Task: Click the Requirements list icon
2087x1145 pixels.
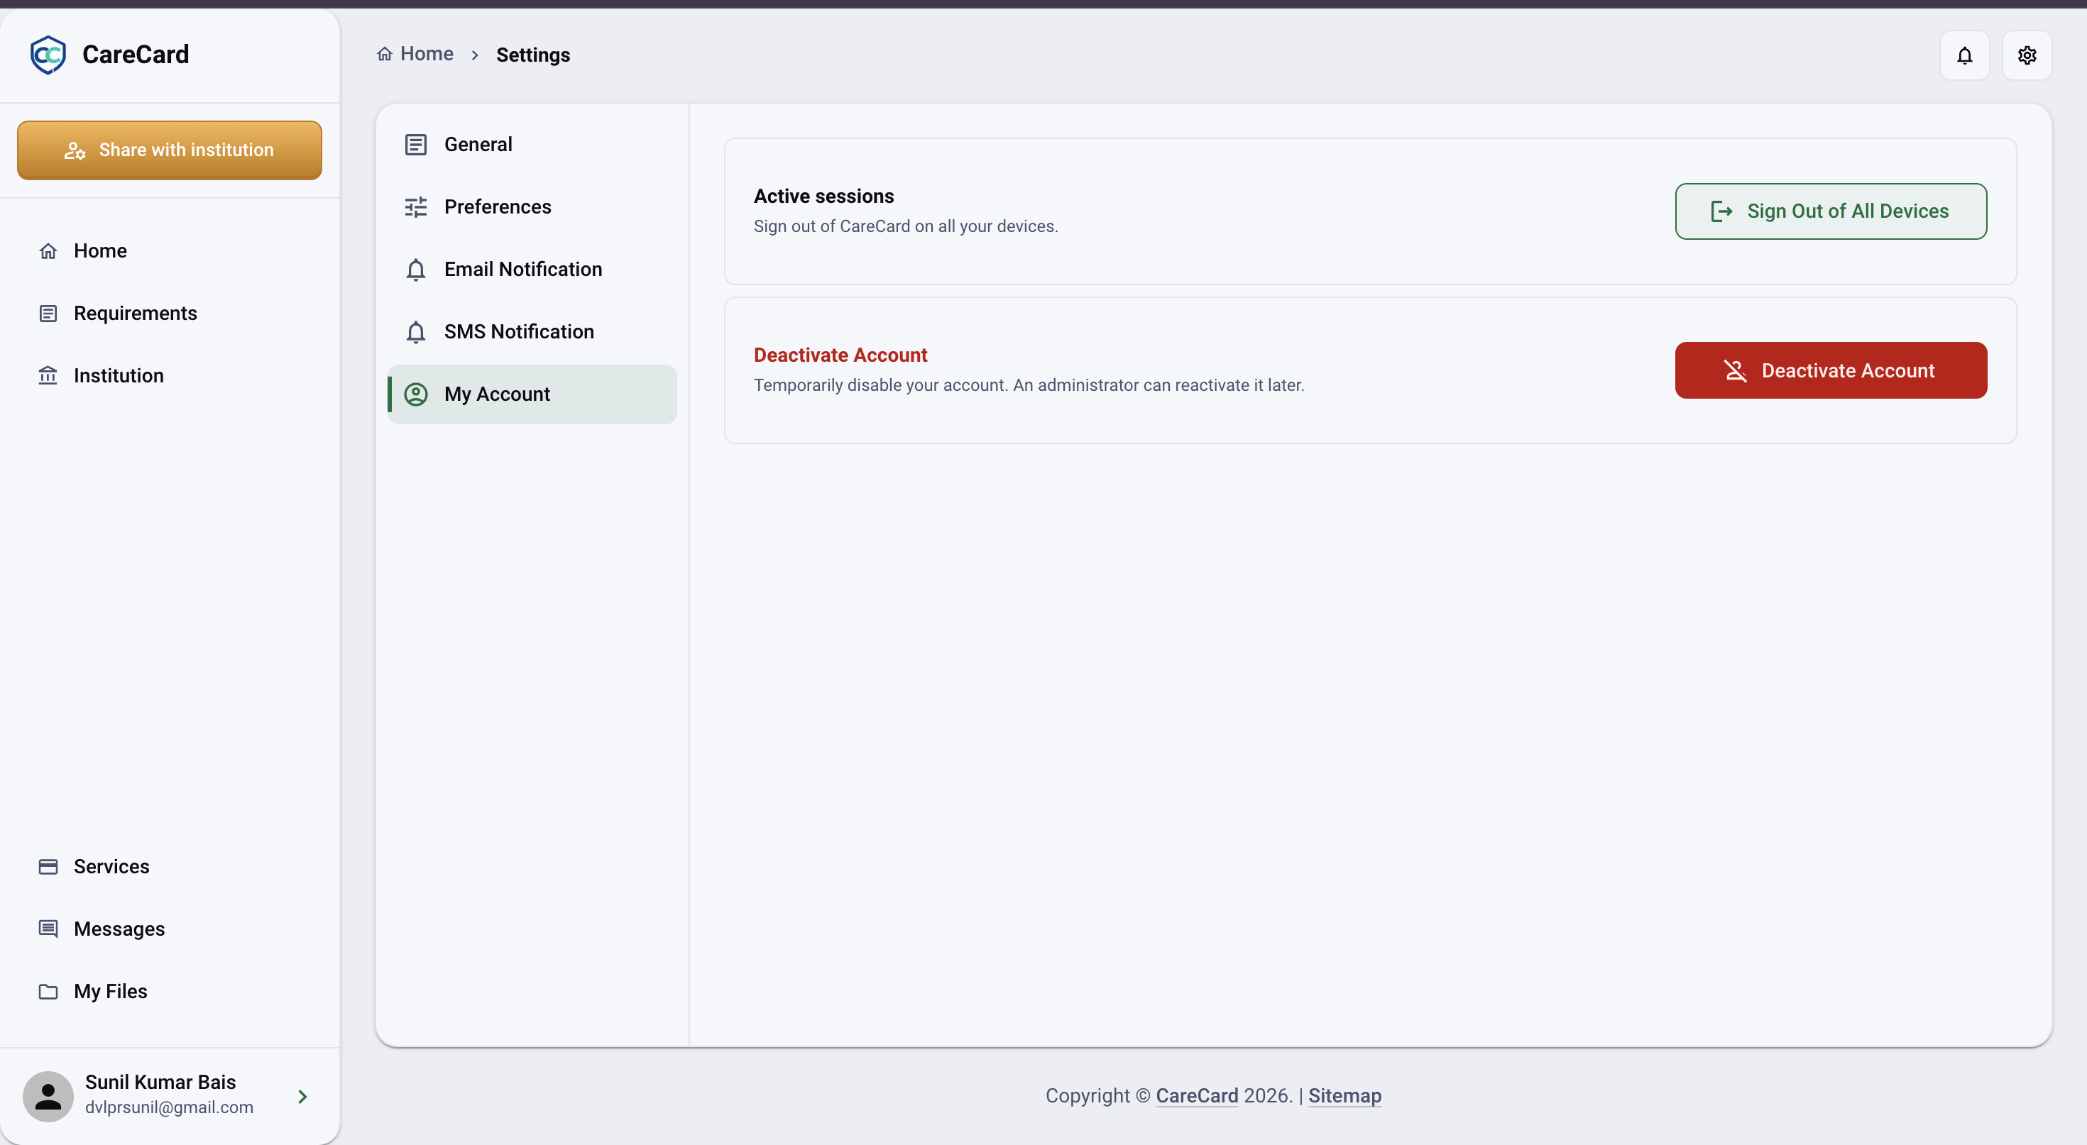Action: (x=48, y=314)
